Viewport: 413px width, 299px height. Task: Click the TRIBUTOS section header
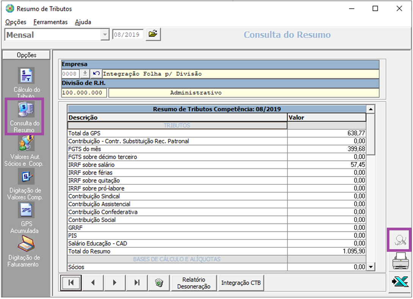point(177,125)
